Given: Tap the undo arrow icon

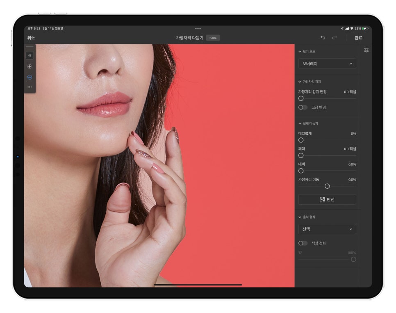Looking at the screenshot, I should [323, 38].
